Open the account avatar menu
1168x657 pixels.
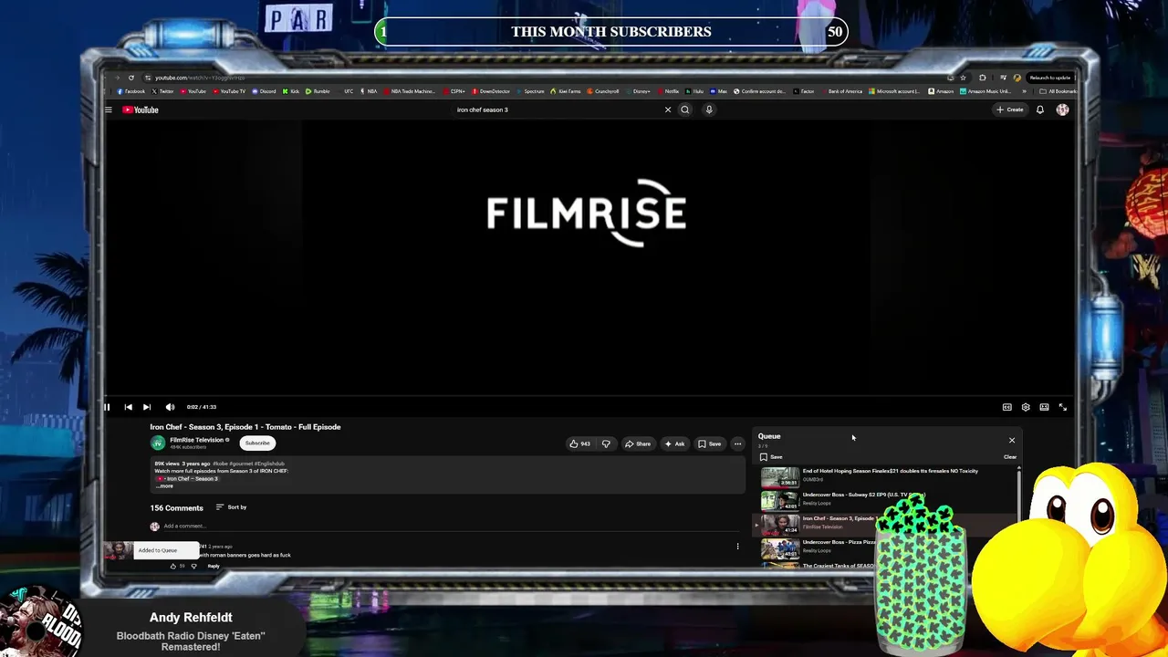(x=1062, y=109)
